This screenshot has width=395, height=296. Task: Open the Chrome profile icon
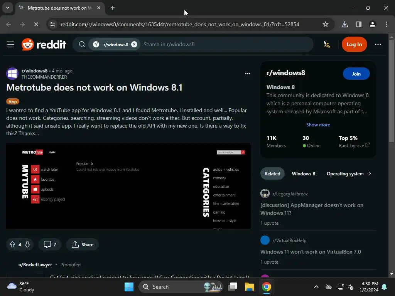point(372,24)
